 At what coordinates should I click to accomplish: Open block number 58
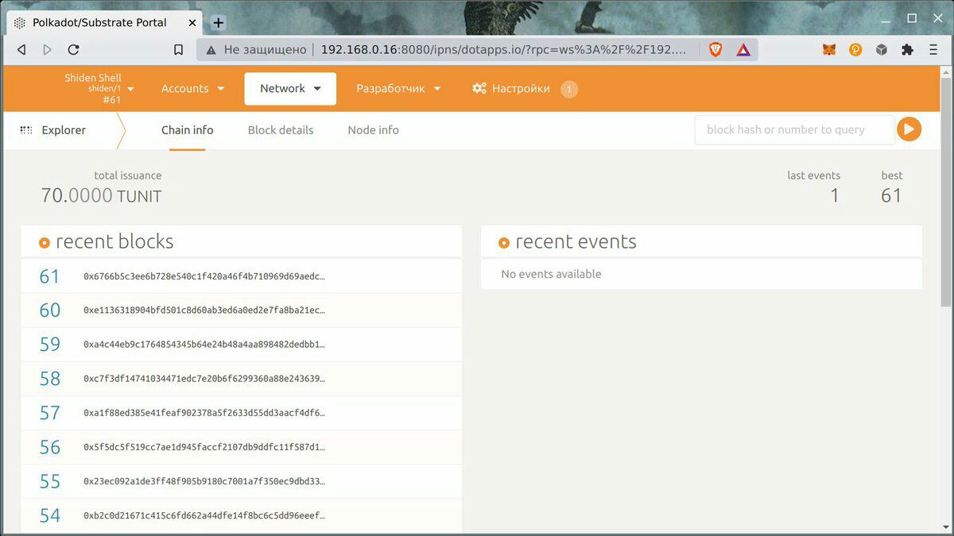50,379
